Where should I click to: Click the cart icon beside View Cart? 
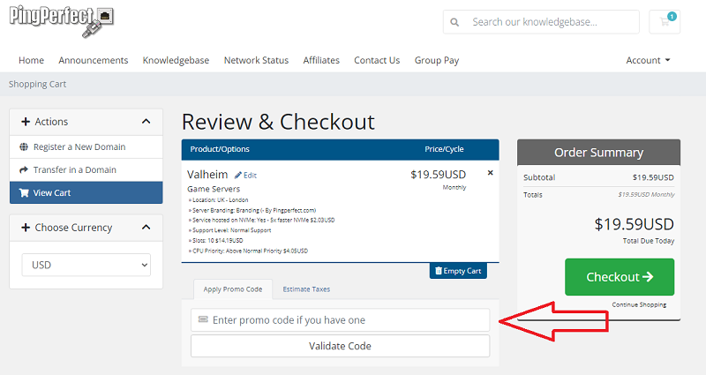point(24,192)
